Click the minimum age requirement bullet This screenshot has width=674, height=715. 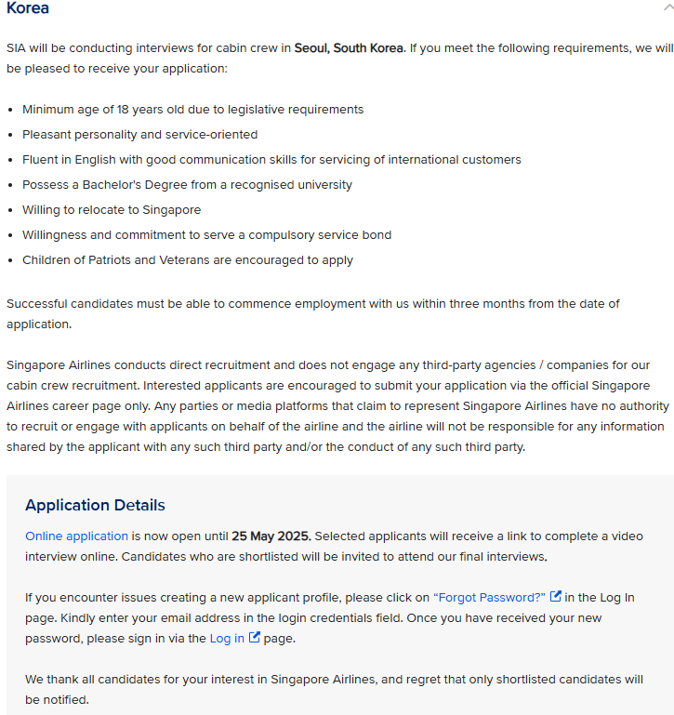click(192, 110)
